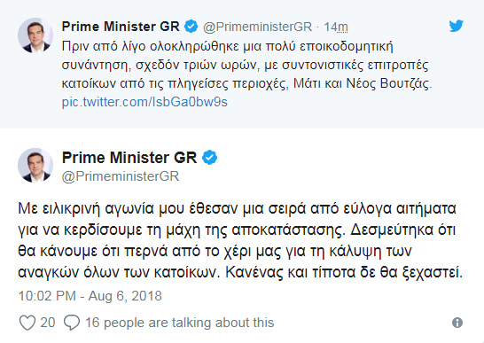Click verified badge beside main Prime Minister GR
The width and height of the screenshot is (484, 343).
pos(209,158)
